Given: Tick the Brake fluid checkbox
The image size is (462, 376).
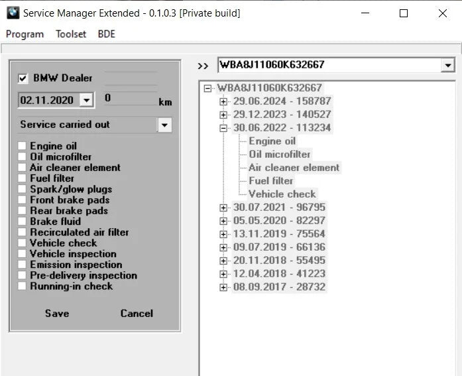Looking at the screenshot, I should coord(22,221).
